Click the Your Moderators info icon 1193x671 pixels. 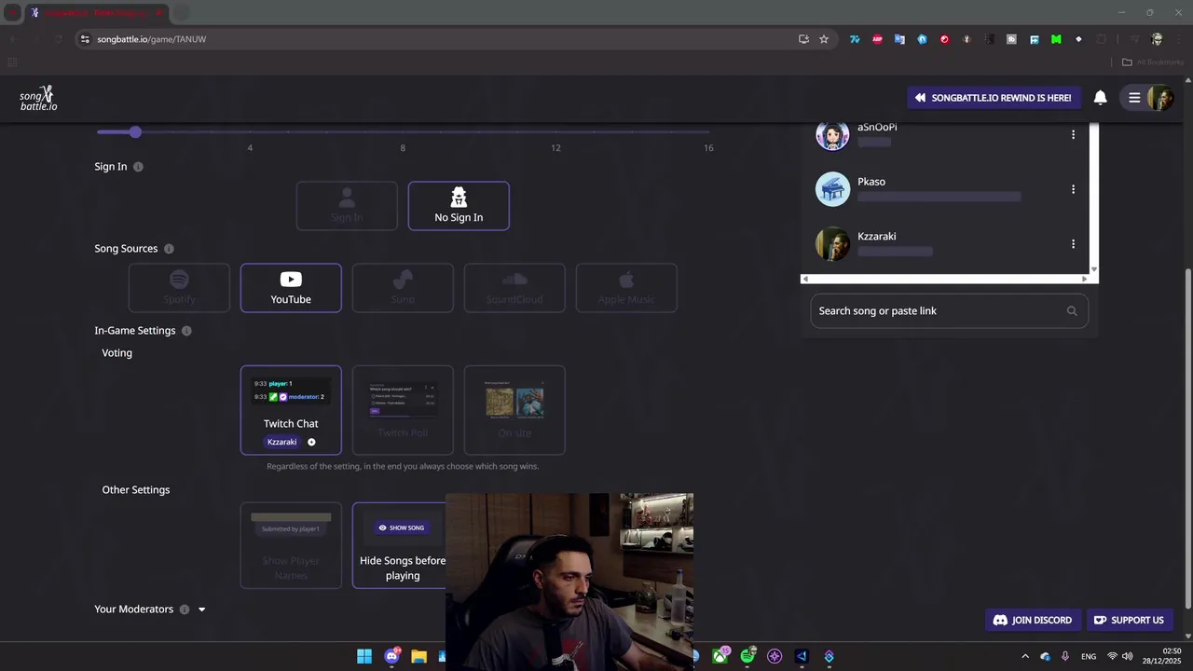tap(184, 609)
